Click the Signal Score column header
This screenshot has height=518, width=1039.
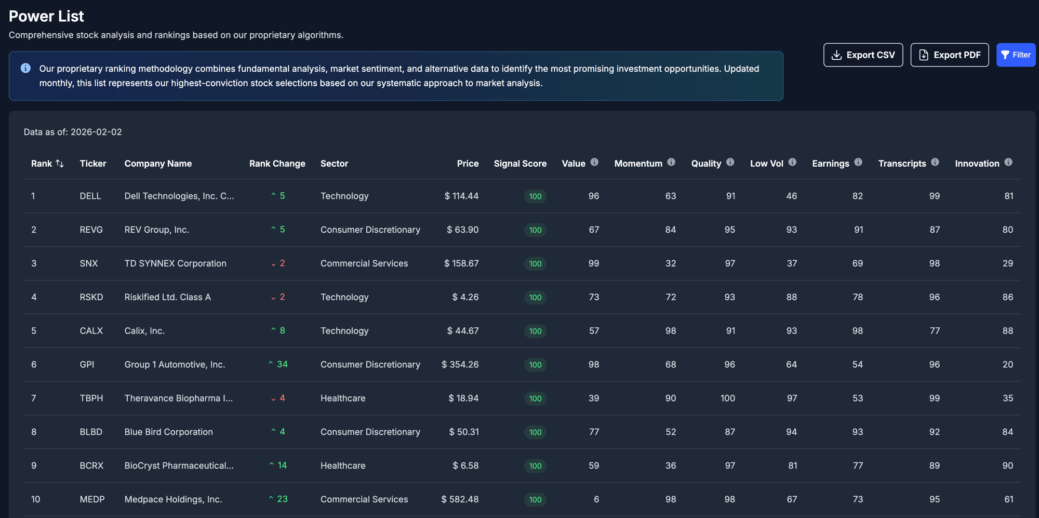click(x=519, y=164)
